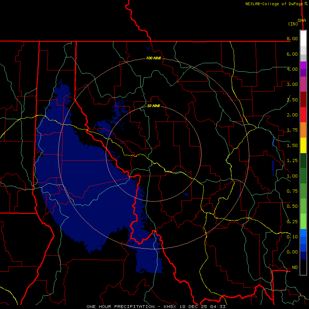Click the bright magenta legend swatch

pyautogui.click(x=303, y=65)
